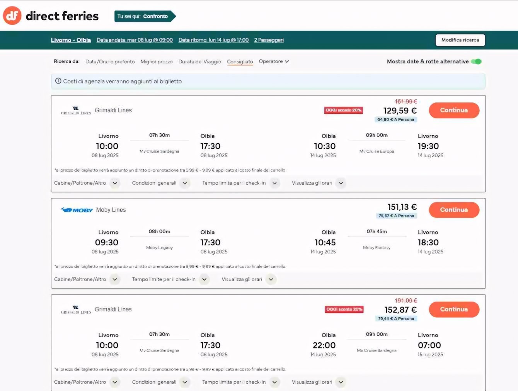Sort by Durata del Viaggio
518x391 pixels.
200,61
